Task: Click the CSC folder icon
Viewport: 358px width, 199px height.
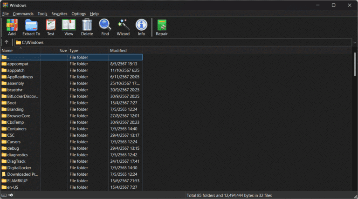Action: 4,135
